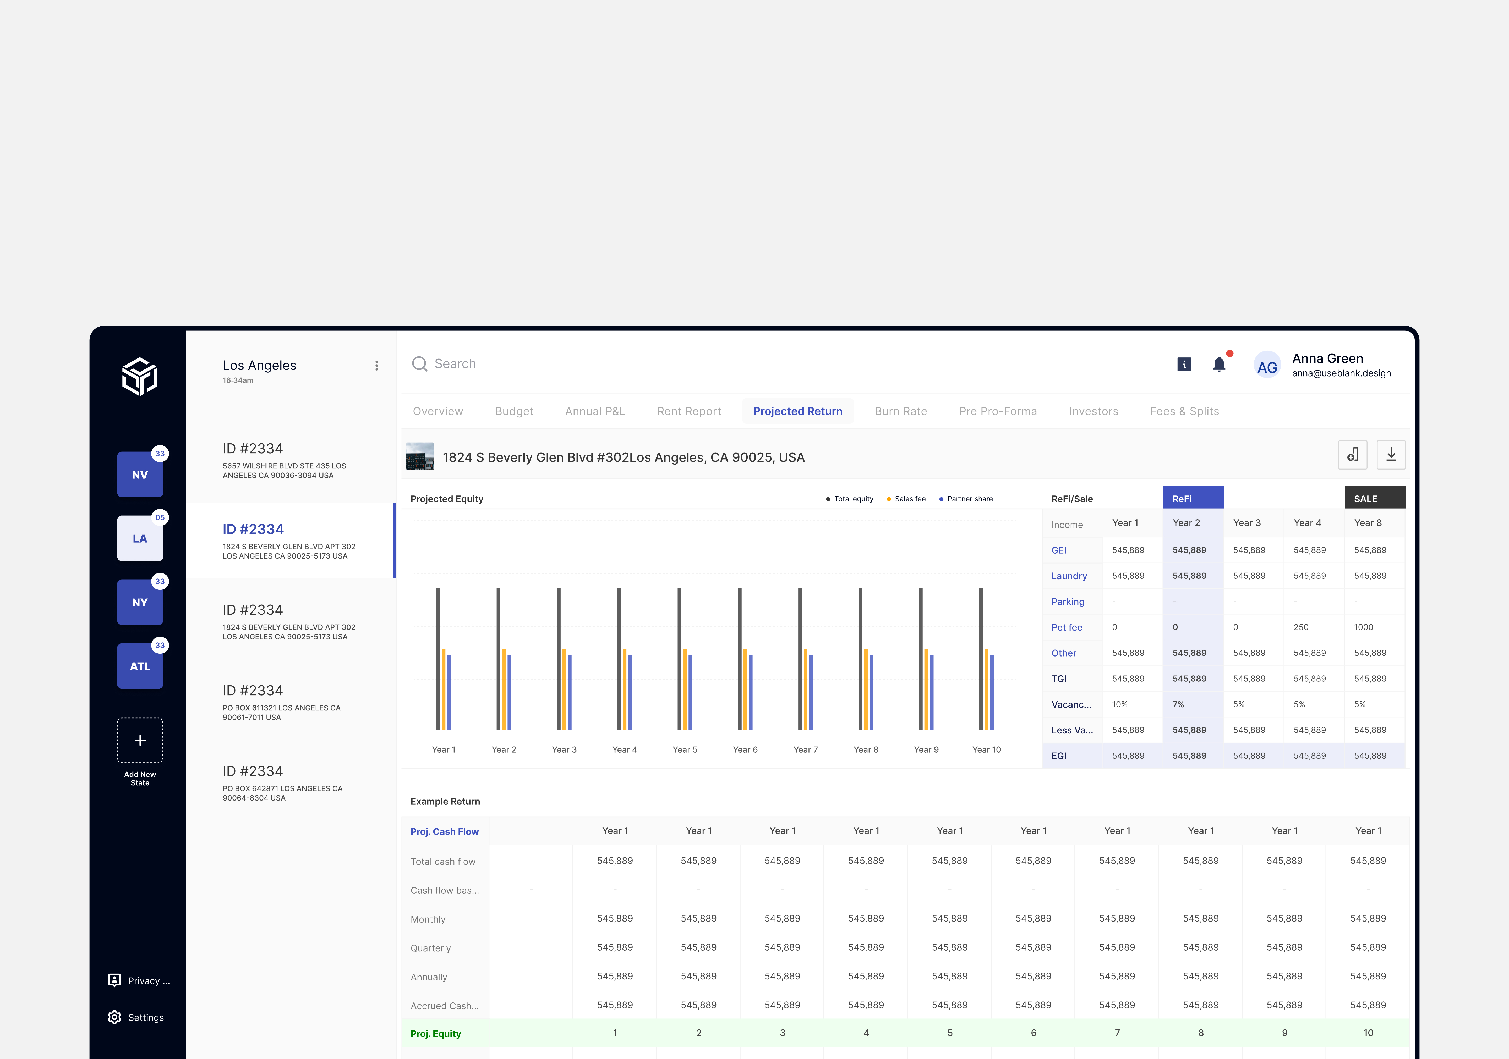1509x1059 pixels.
Task: Click the plus Add New State box
Action: pos(140,740)
